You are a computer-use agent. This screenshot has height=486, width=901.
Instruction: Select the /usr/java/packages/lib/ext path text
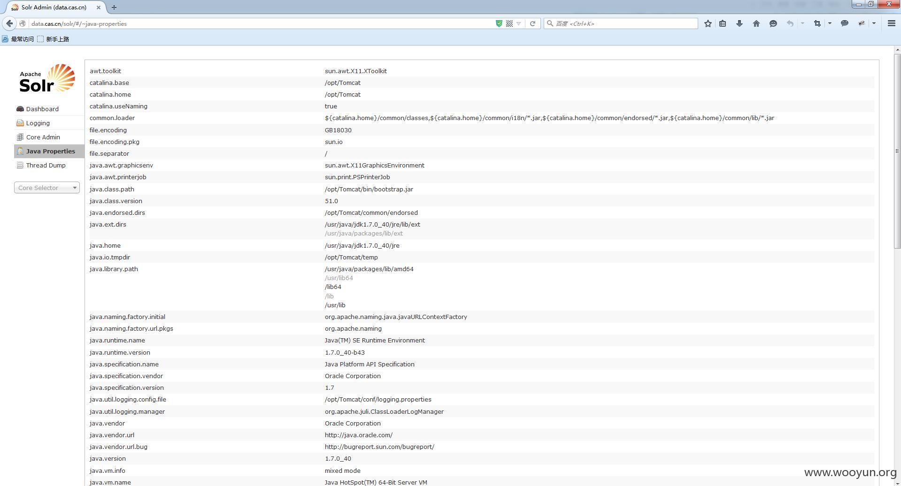click(364, 234)
